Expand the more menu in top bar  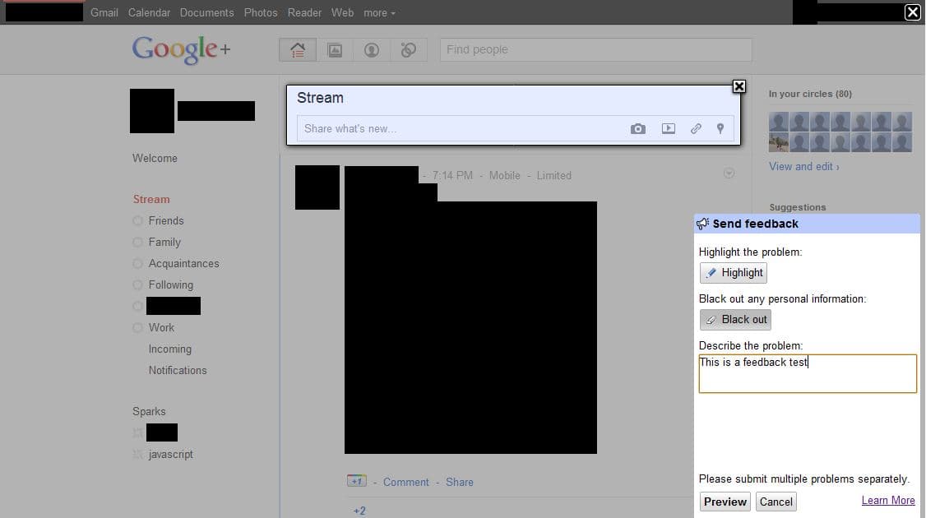click(x=379, y=12)
